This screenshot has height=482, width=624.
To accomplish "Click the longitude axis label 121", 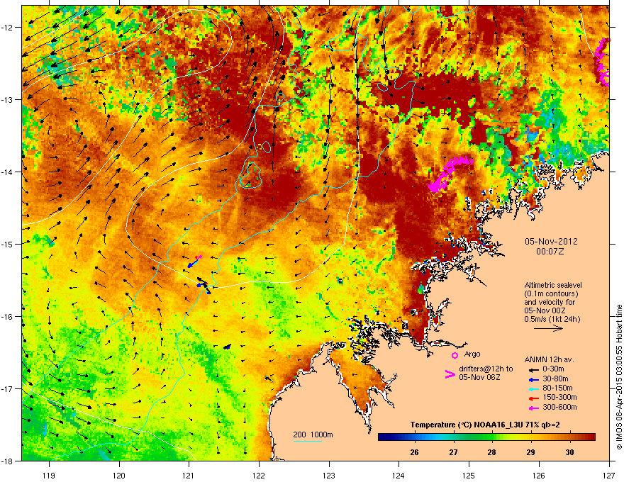I will [189, 475].
